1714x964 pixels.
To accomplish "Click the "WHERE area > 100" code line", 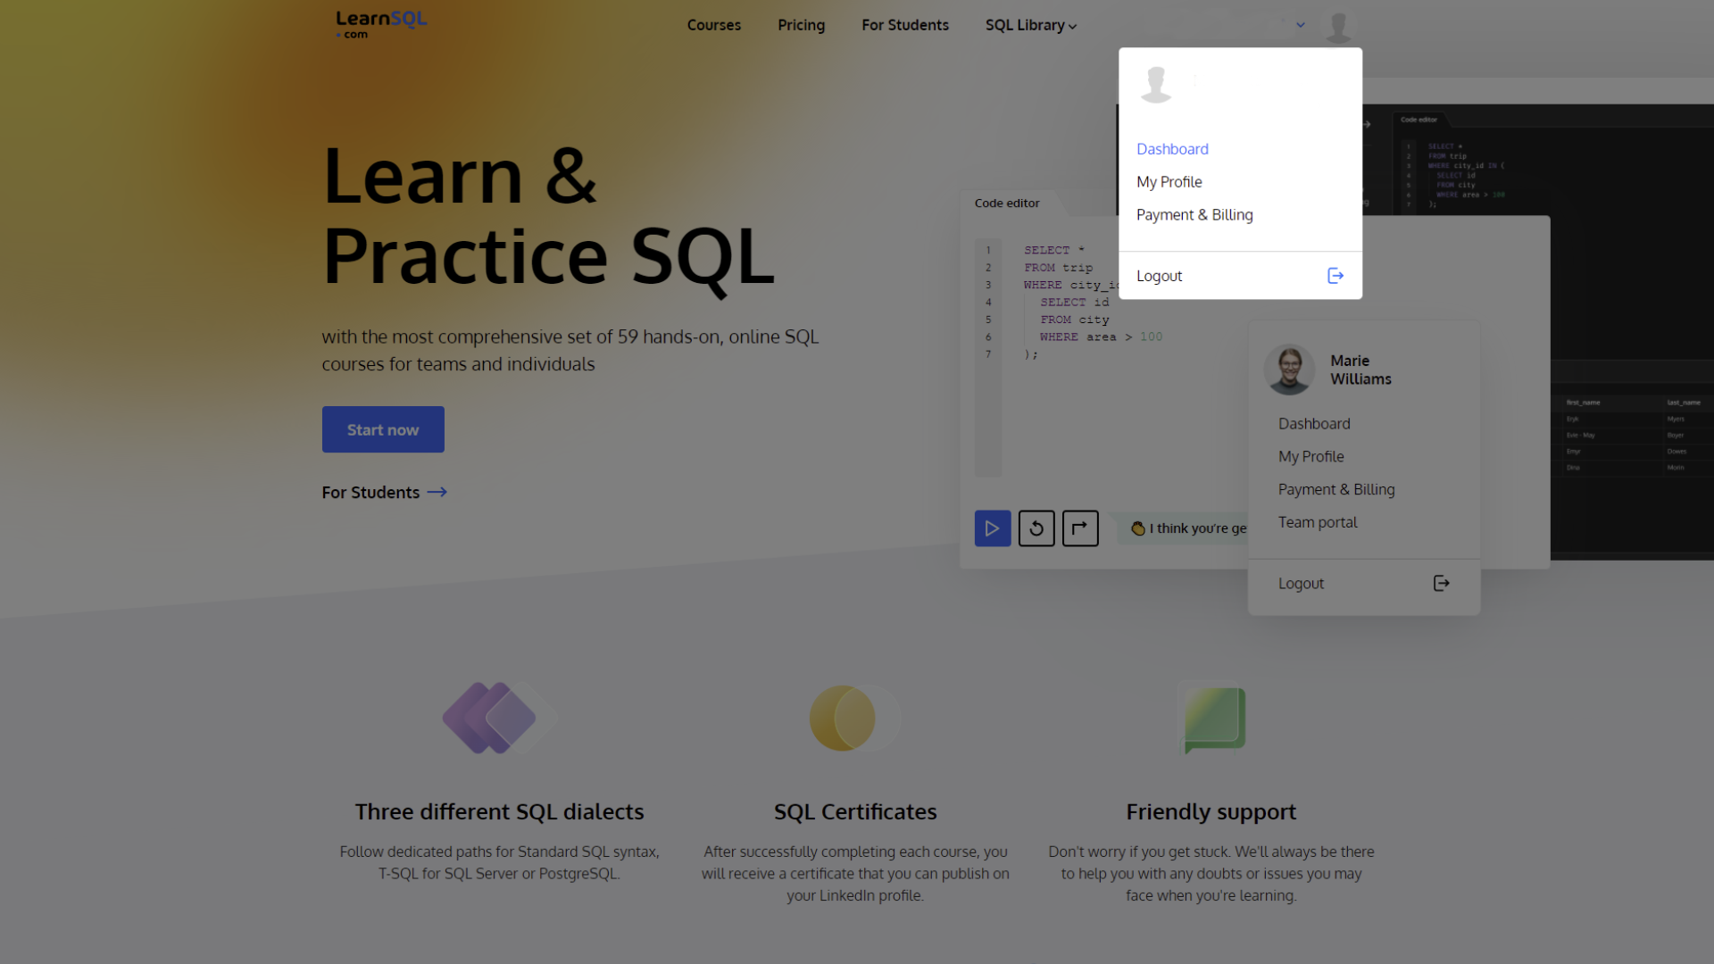I will pyautogui.click(x=1101, y=337).
